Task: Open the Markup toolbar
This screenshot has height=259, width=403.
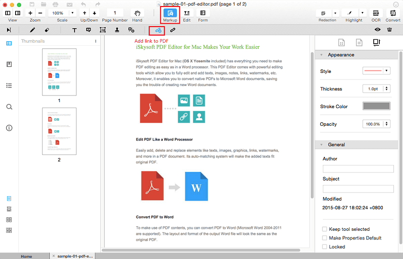Action: (170, 13)
